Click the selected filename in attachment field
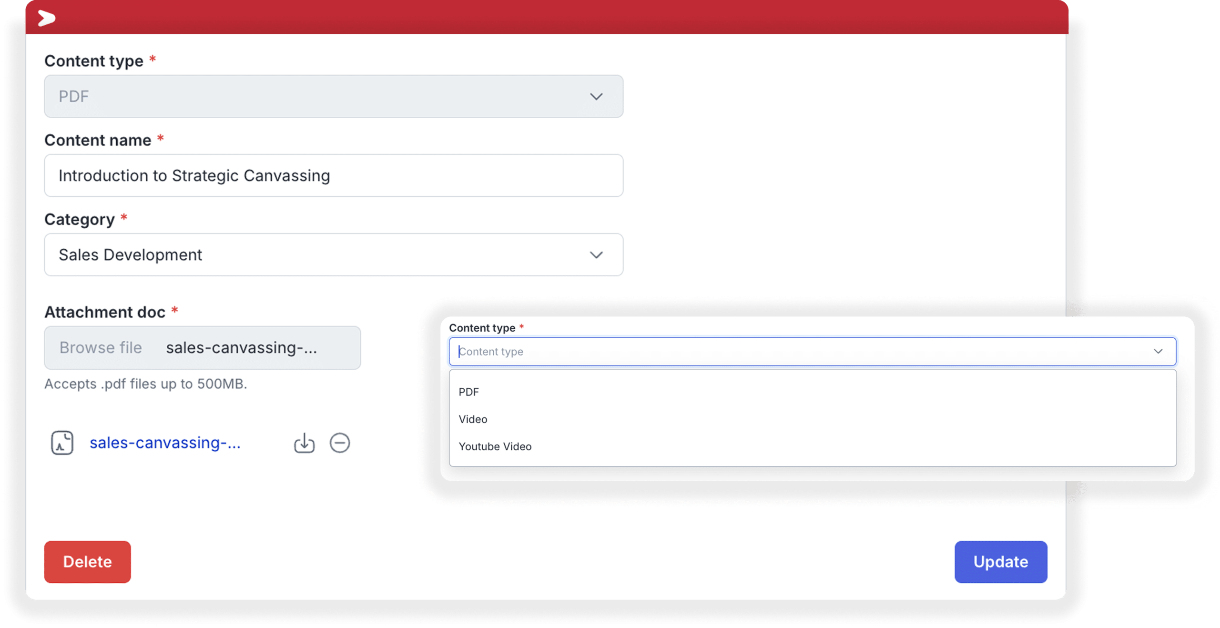 [x=241, y=348]
